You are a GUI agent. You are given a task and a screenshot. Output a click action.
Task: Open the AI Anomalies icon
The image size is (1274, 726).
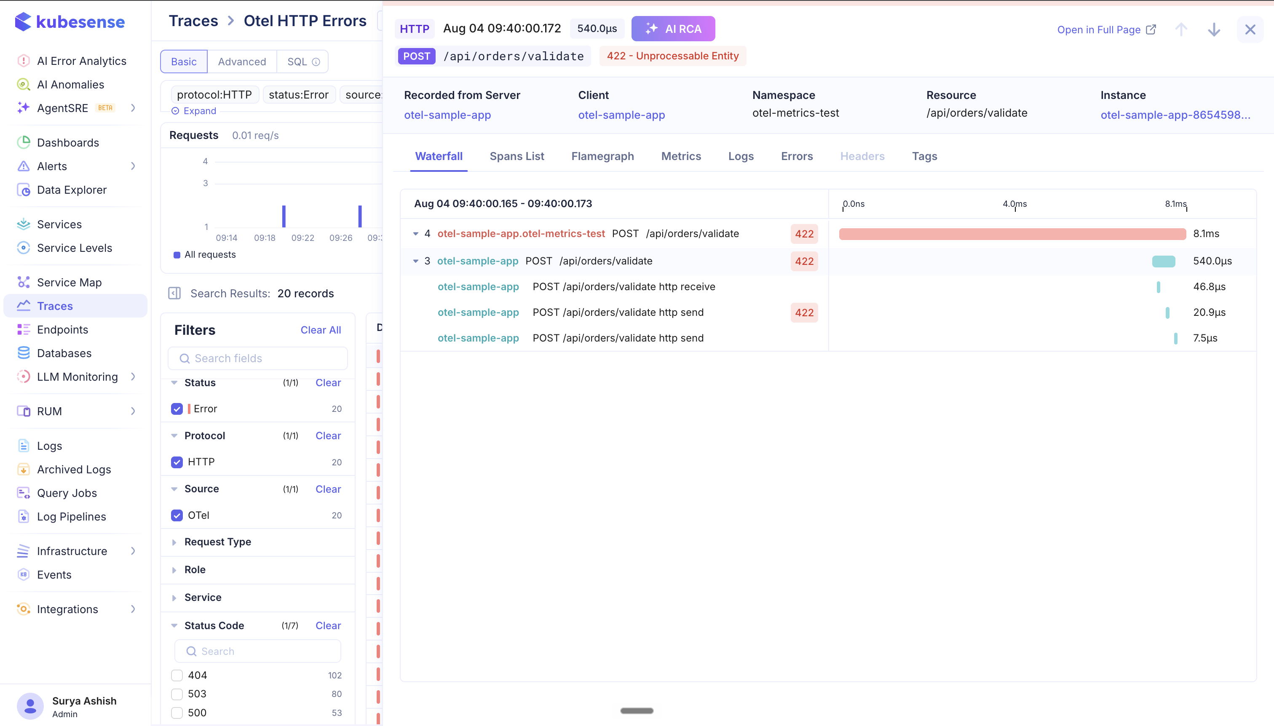coord(24,84)
